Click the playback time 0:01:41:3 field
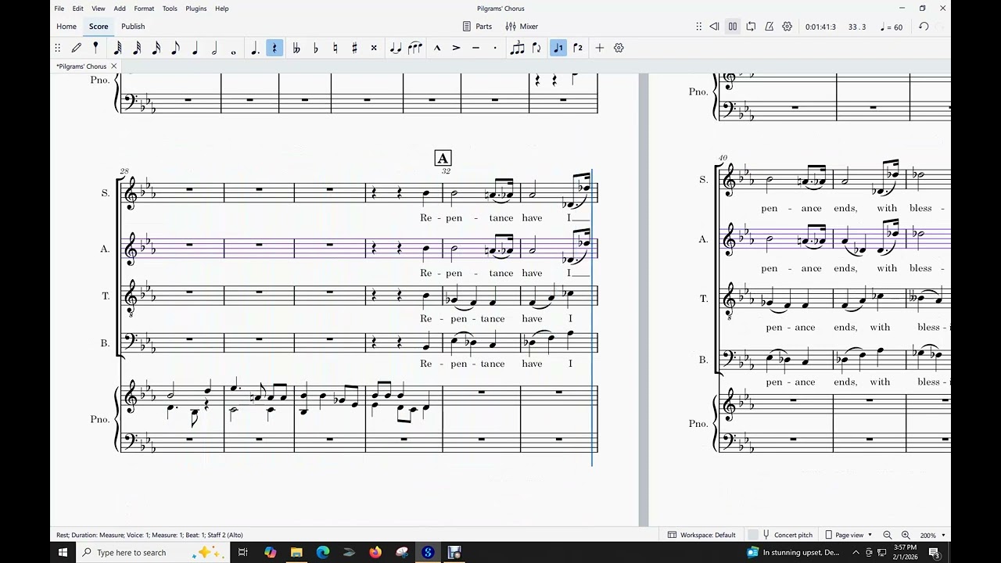 point(820,27)
